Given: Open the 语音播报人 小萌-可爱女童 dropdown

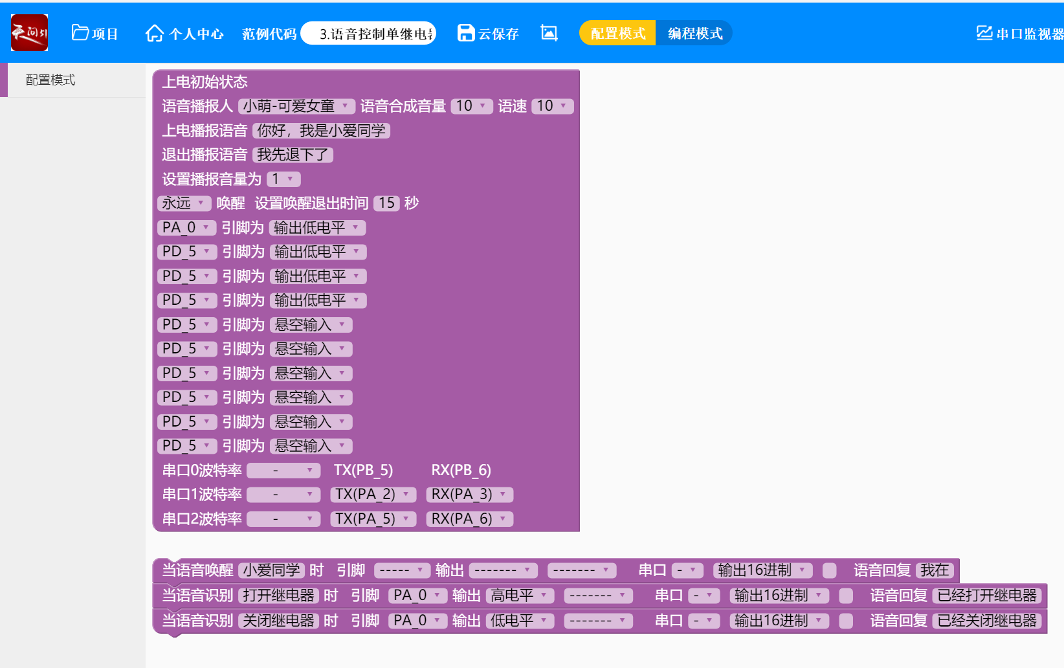Looking at the screenshot, I should tap(297, 106).
